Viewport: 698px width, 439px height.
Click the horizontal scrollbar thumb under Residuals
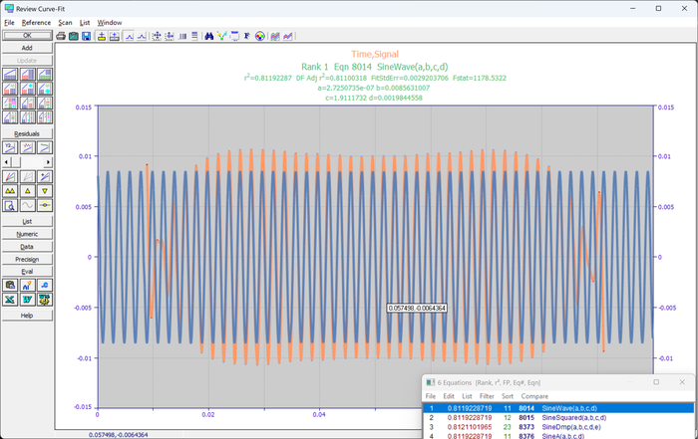coord(15,162)
